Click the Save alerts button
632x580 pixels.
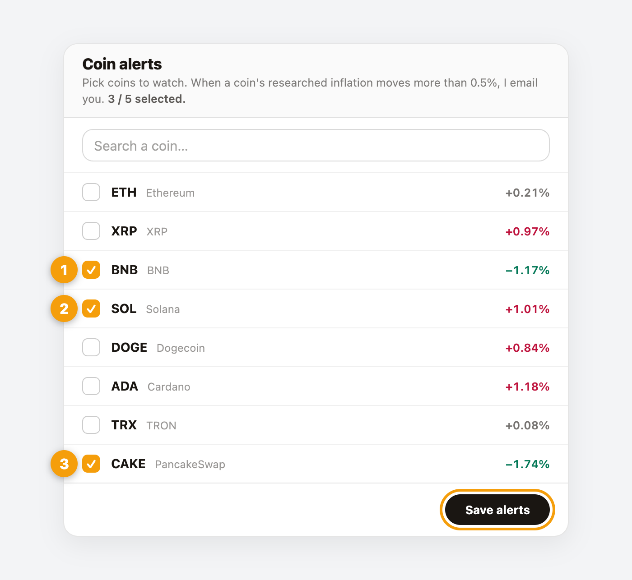coord(497,510)
